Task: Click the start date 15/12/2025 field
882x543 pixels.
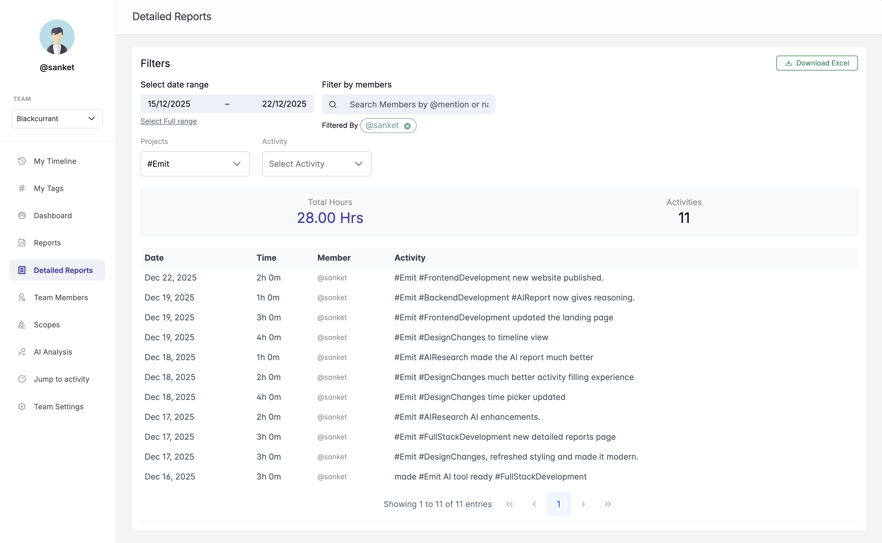Action: pos(169,104)
